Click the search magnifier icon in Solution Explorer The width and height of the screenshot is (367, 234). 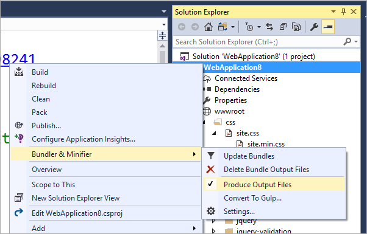click(347, 41)
